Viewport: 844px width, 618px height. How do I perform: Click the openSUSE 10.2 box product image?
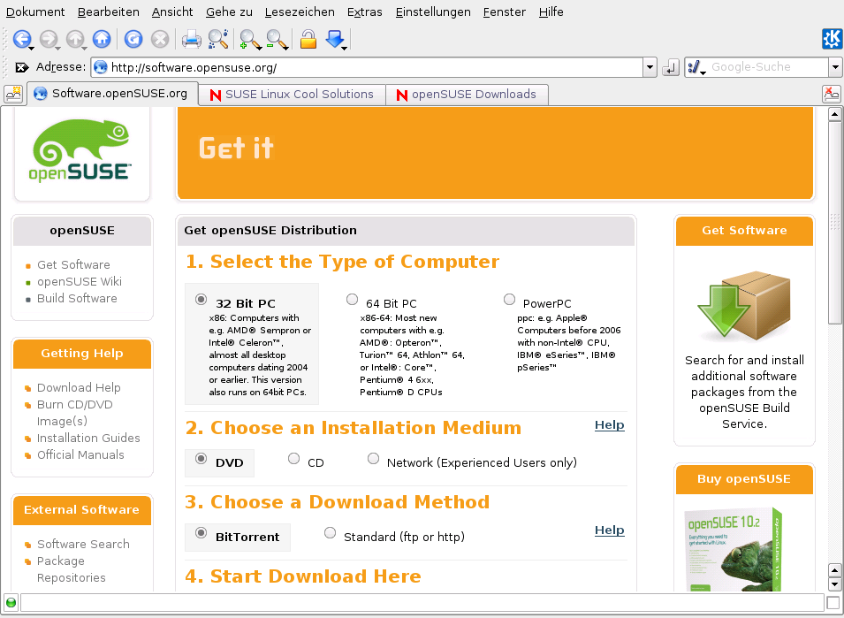[734, 549]
